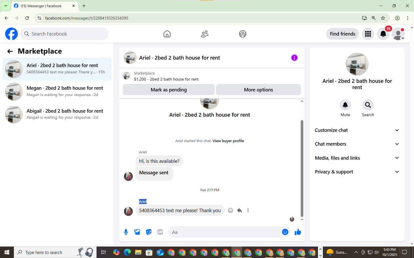Send a thumbs-up like
414x258 pixels.
(298, 232)
